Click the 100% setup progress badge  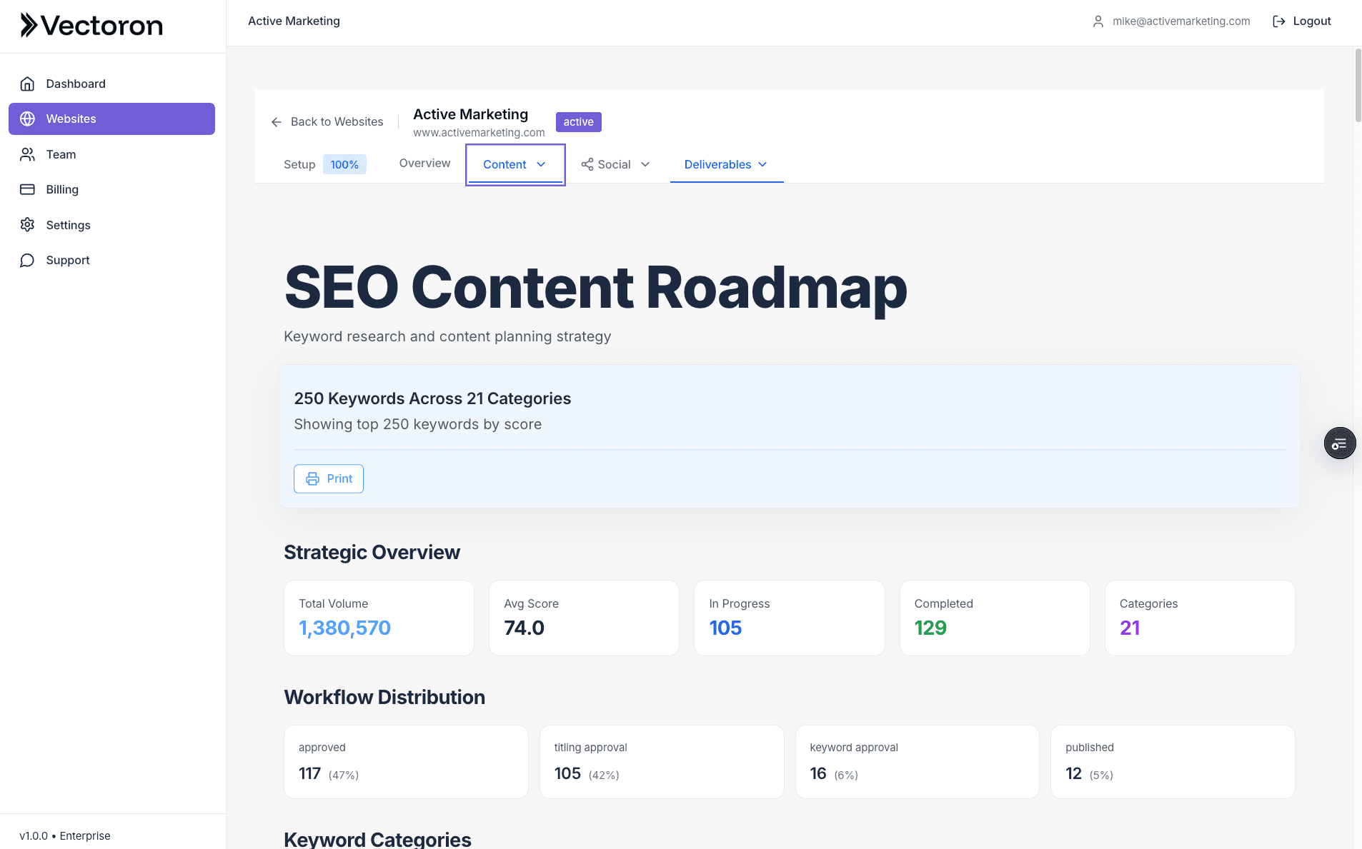(344, 164)
